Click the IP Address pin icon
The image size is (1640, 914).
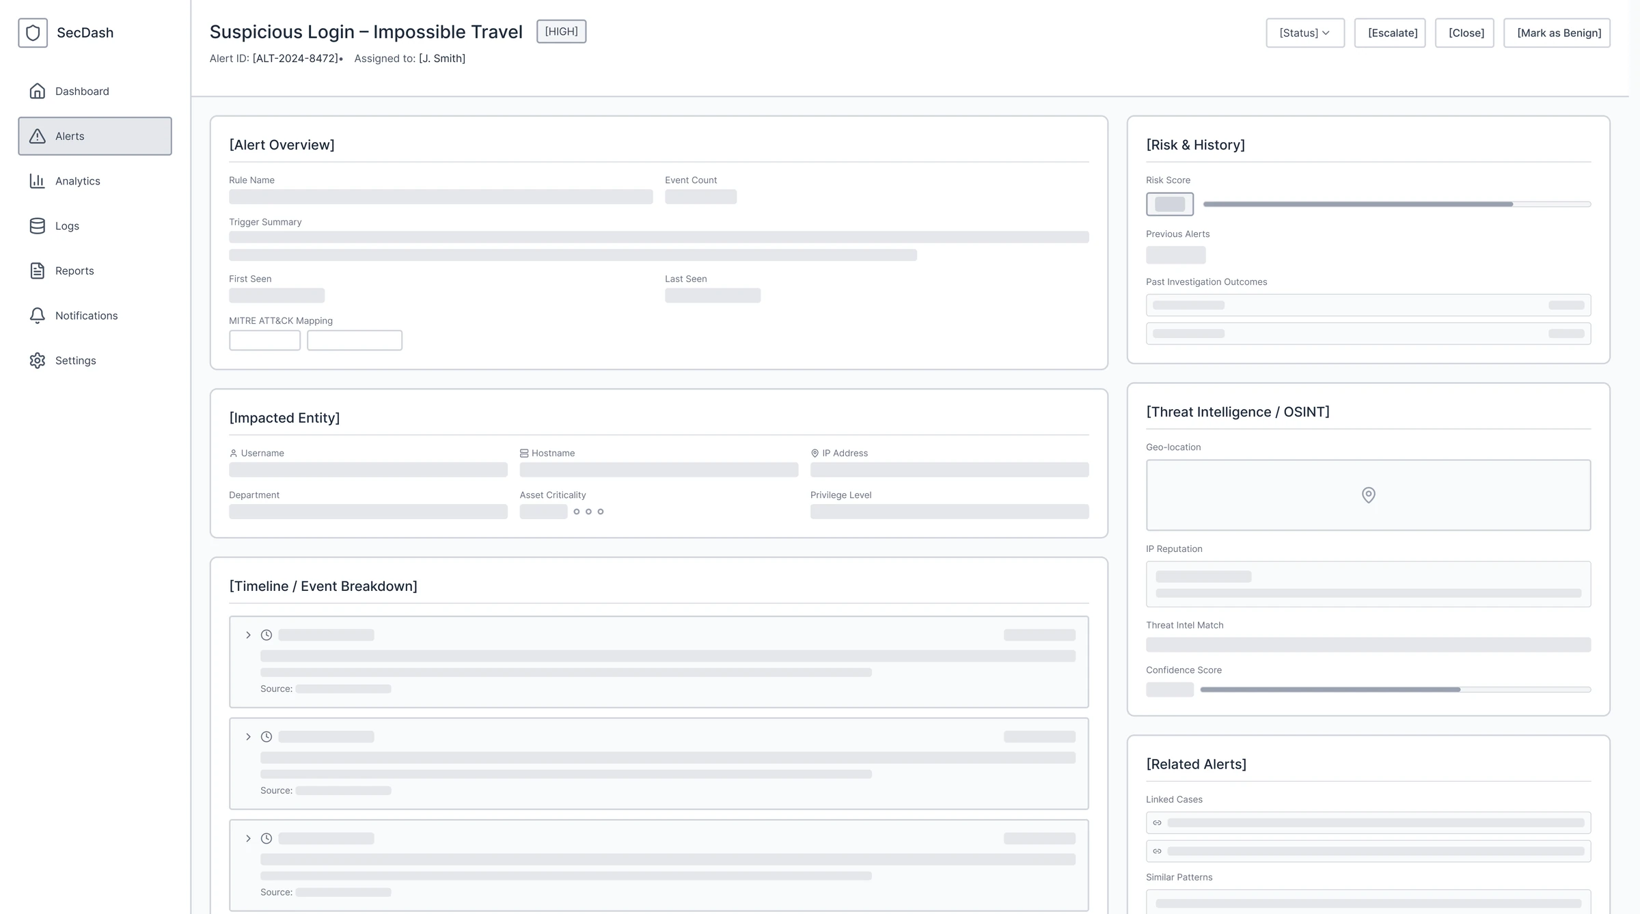815,453
